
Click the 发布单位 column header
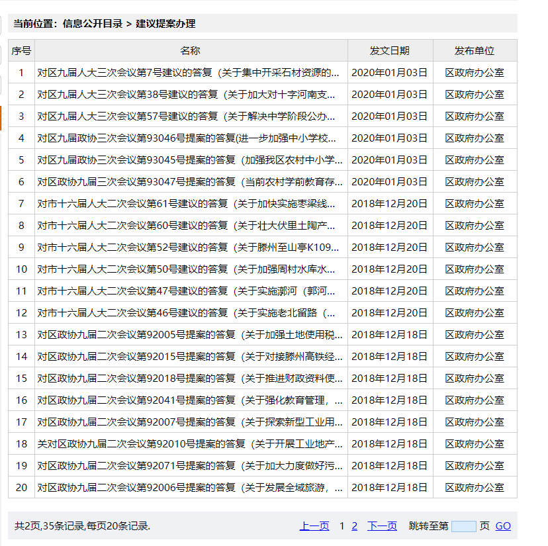point(475,51)
